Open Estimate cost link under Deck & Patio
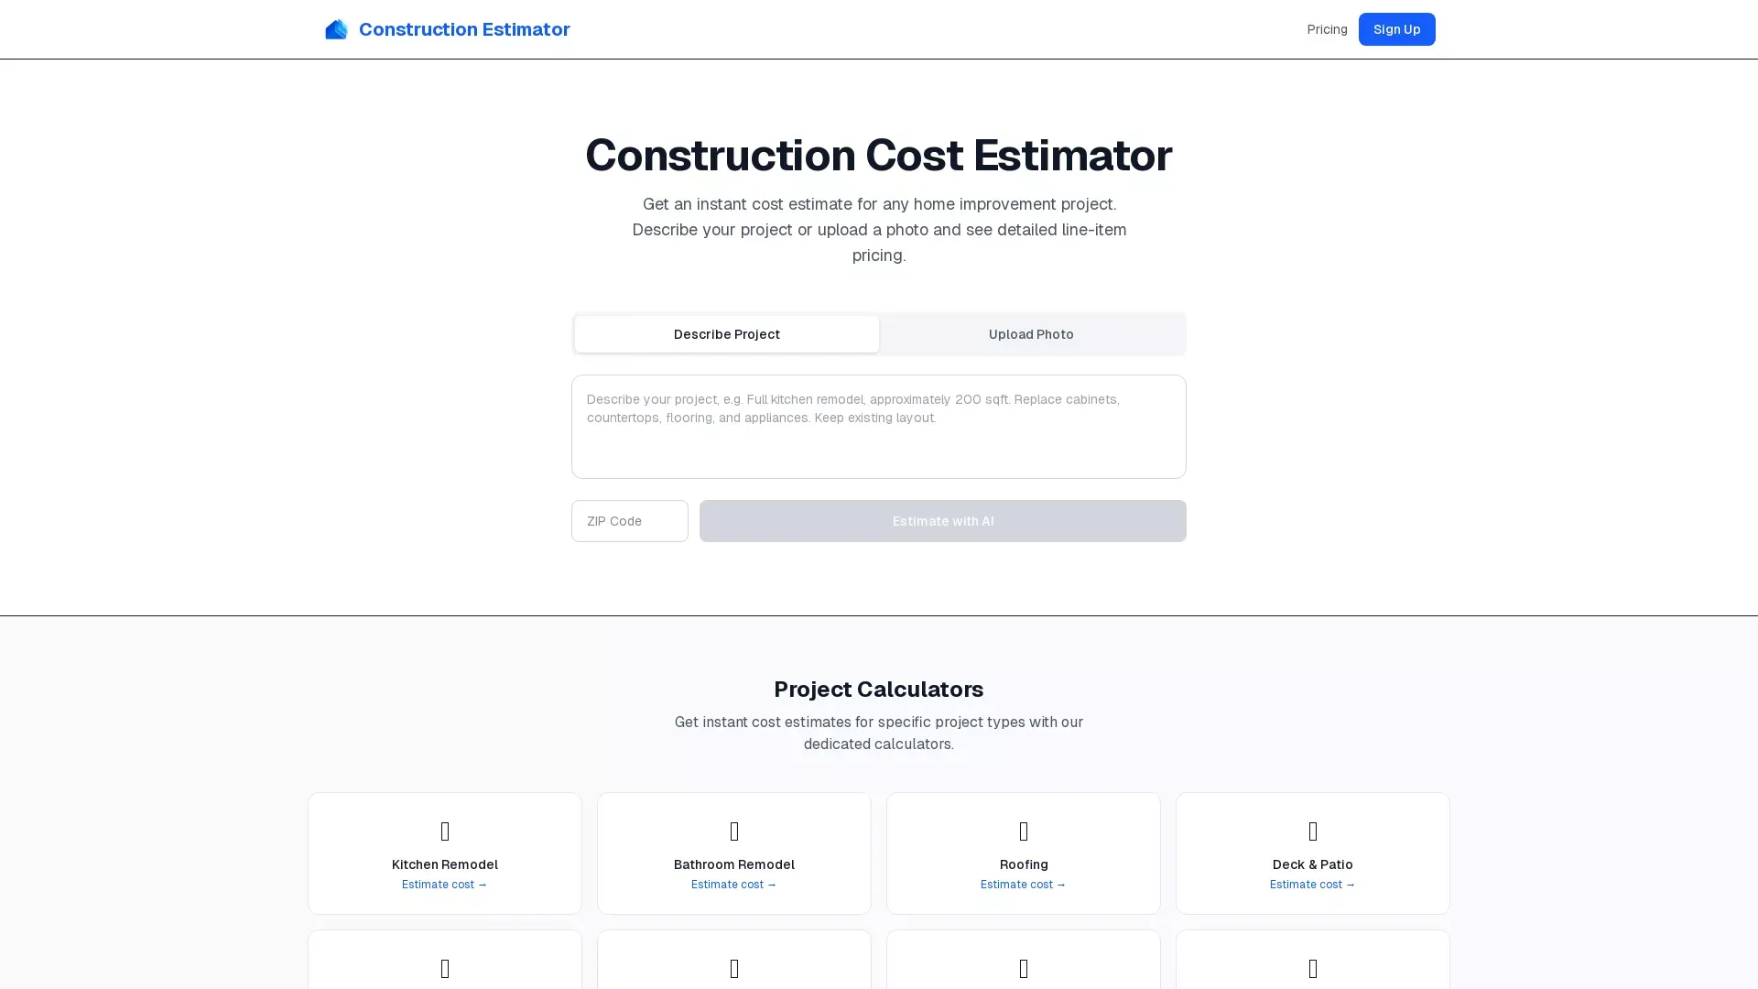The height and width of the screenshot is (989, 1758). click(1313, 885)
